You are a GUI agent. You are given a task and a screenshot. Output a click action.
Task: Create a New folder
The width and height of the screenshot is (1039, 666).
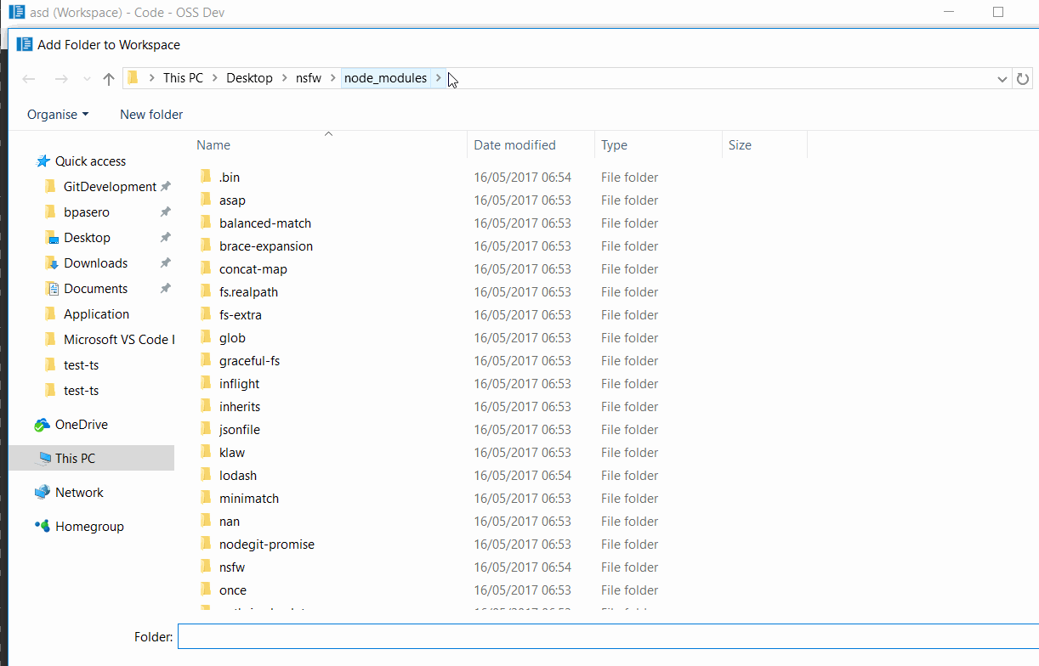(x=150, y=114)
